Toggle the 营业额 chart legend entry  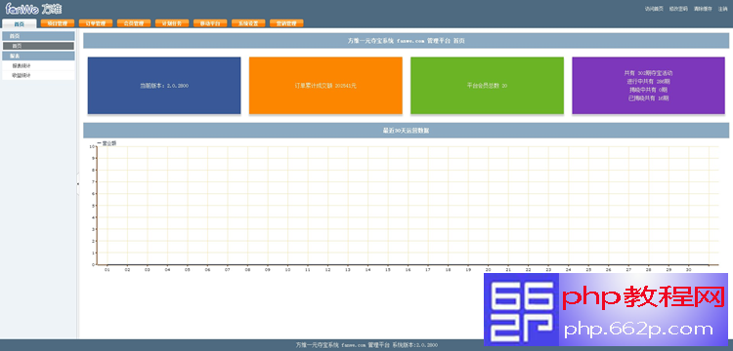107,143
